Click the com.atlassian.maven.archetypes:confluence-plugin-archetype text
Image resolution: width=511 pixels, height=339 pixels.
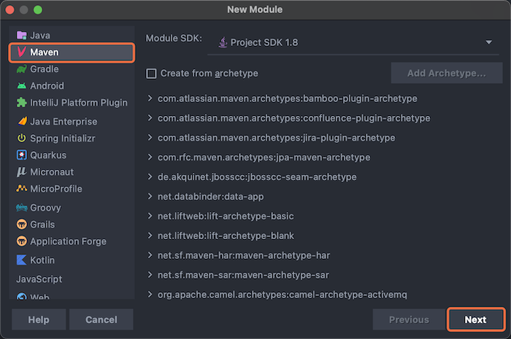(x=294, y=118)
